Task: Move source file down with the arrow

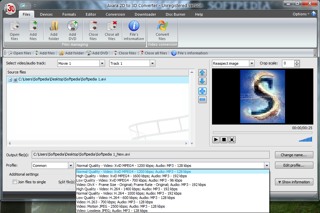Action: pyautogui.click(x=202, y=81)
